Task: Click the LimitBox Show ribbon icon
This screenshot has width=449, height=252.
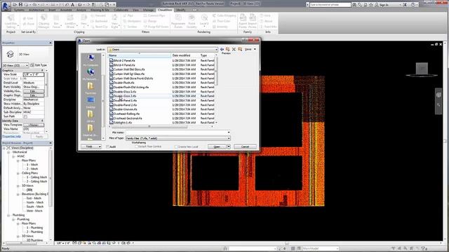Action: coord(70,21)
